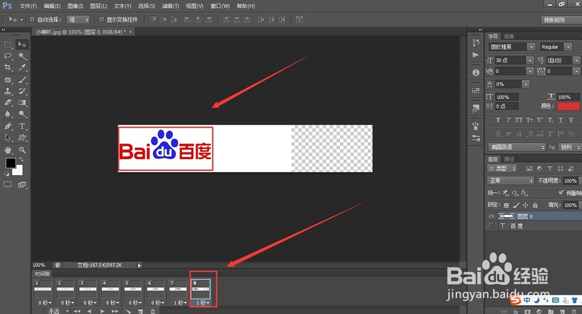The height and width of the screenshot is (314, 582).
Task: Select the Zoom magnifier tool
Action: [x=22, y=150]
